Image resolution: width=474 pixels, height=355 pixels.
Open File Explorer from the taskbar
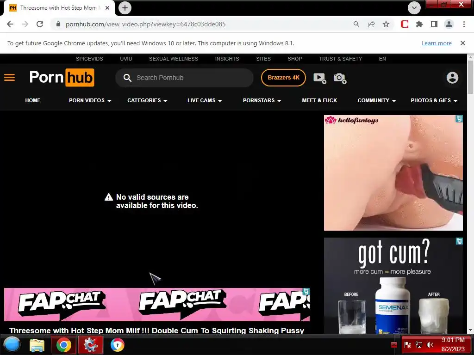[x=37, y=345]
